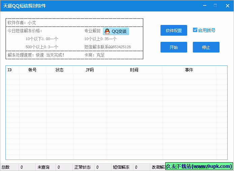The width and height of the screenshot is (234, 171).
Task: Click the 专业解封 label
Action: click(92, 31)
